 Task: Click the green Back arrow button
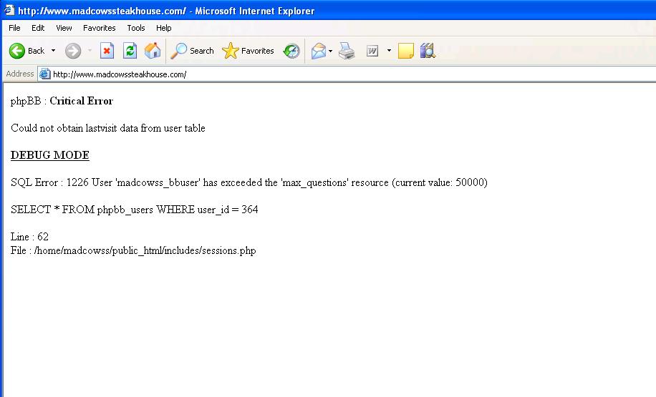tap(17, 51)
